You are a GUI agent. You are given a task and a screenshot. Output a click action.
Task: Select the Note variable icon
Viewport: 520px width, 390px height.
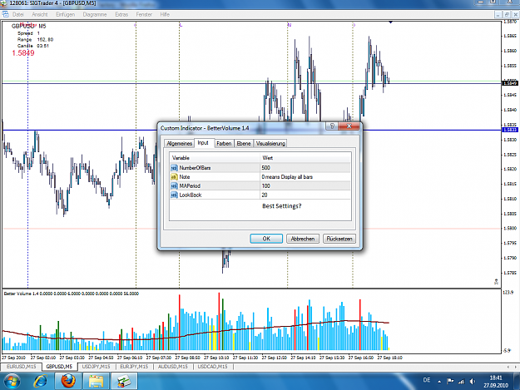174,176
